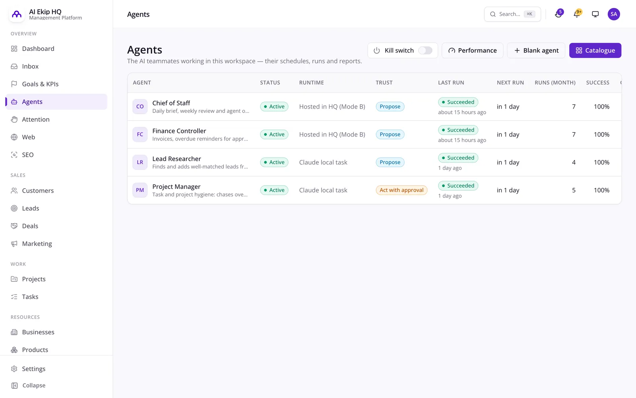Open the Project Manager agent
This screenshot has width=636, height=398.
374,190
